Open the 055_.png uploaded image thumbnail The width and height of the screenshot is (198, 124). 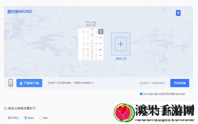[91, 44]
